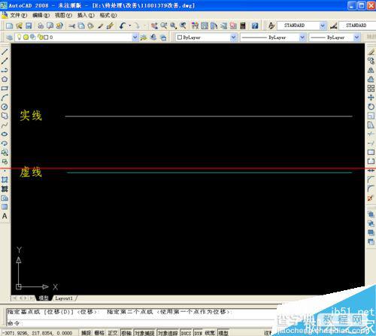Screen dimensions: 376x336
Task: Select the Trim modify tool
Action: pyautogui.click(x=371, y=134)
